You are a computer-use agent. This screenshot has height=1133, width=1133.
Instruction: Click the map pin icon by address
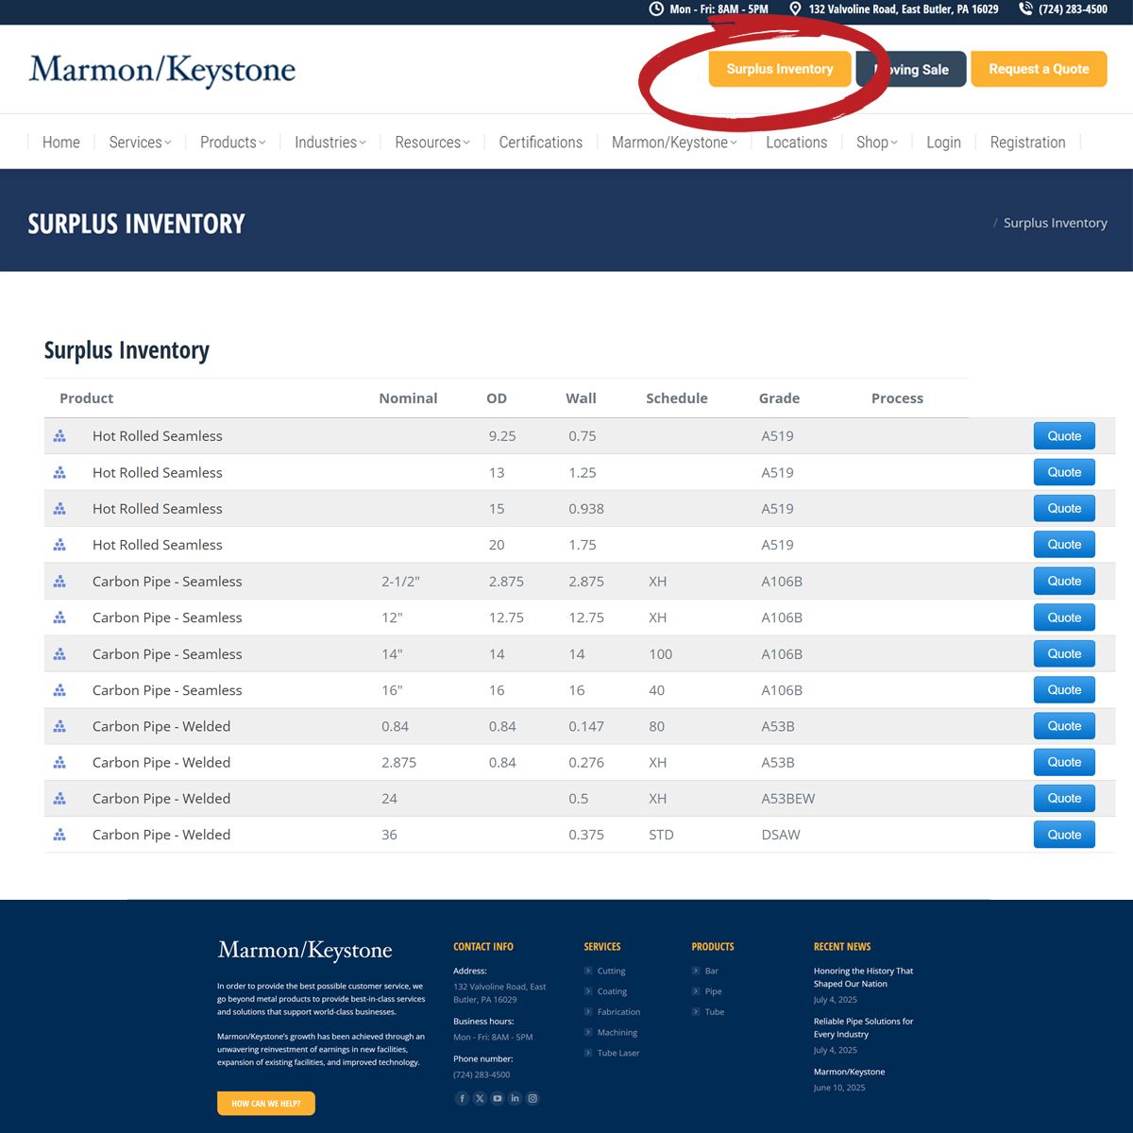click(x=795, y=9)
